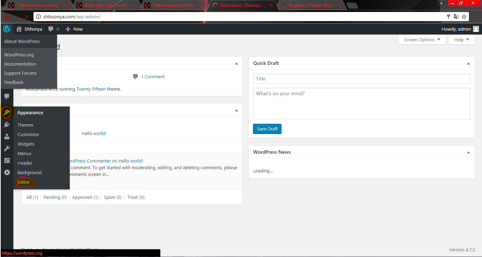This screenshot has height=257, width=482.
Task: Open the Shhonya site home icon
Action: click(19, 29)
